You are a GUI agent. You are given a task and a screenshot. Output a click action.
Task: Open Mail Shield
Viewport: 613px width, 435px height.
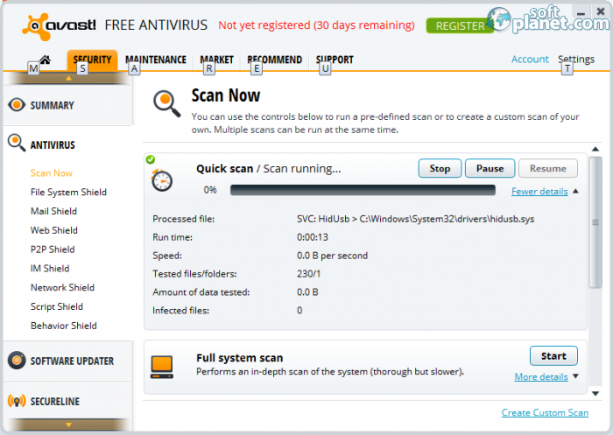click(53, 211)
